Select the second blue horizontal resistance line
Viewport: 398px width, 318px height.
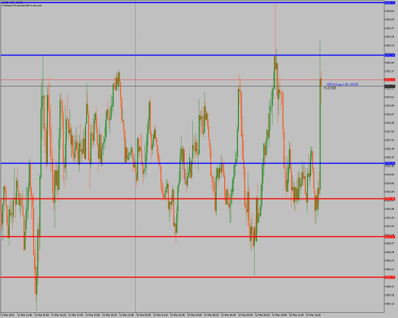[x=192, y=55]
